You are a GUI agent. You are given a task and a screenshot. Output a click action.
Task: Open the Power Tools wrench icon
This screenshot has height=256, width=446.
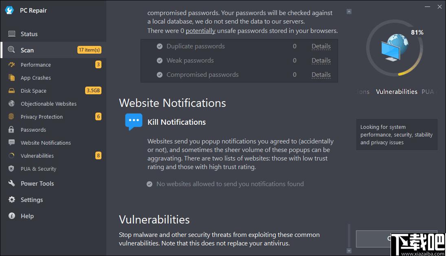[12, 183]
